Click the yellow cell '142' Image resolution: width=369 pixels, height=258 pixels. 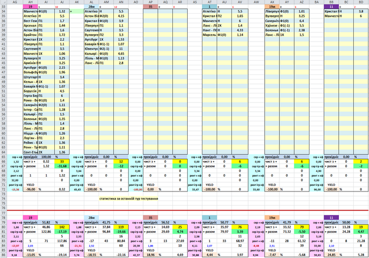point(62,227)
